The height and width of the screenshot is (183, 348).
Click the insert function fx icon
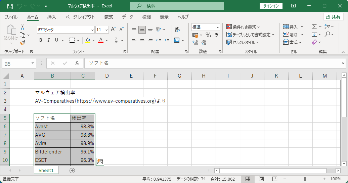coord(77,63)
